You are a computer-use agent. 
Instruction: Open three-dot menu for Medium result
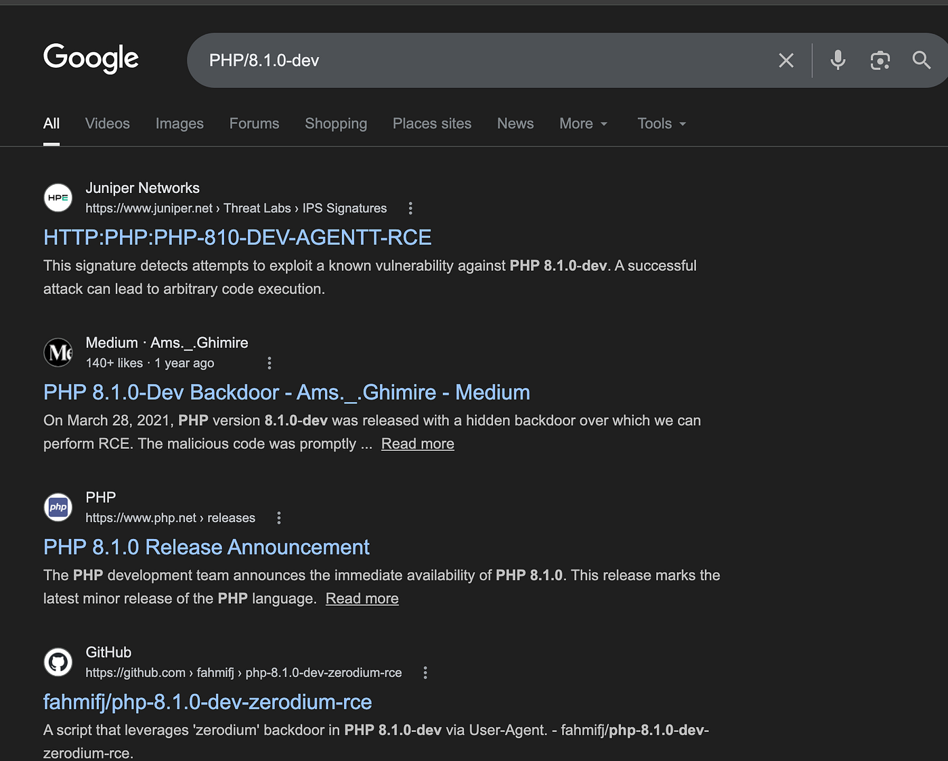pos(270,364)
